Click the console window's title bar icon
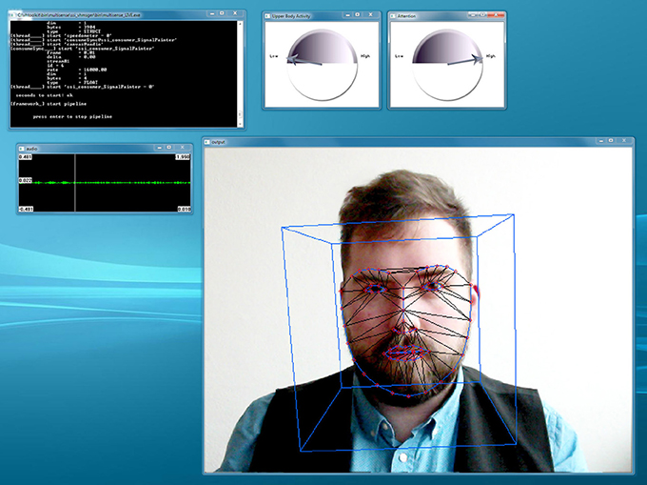Screen dimensions: 647x485 click(12, 15)
